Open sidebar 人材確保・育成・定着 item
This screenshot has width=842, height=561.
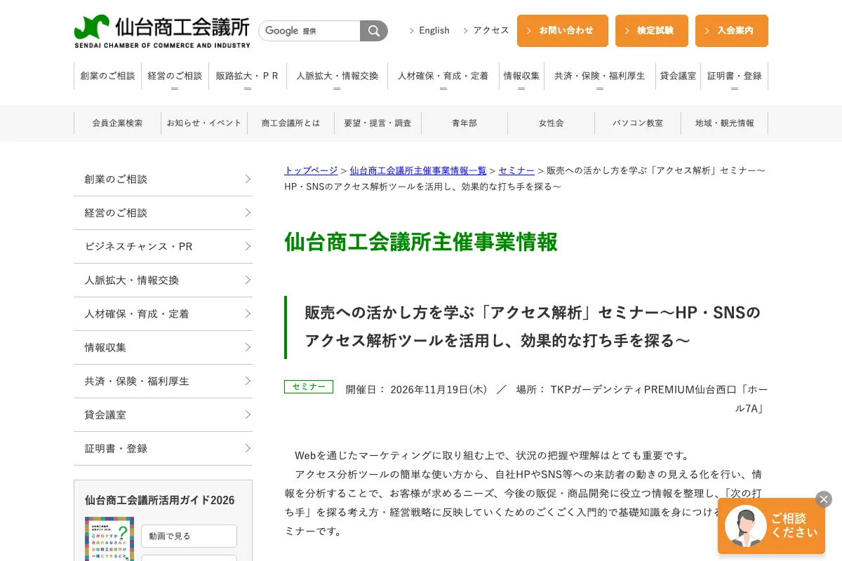click(x=163, y=313)
